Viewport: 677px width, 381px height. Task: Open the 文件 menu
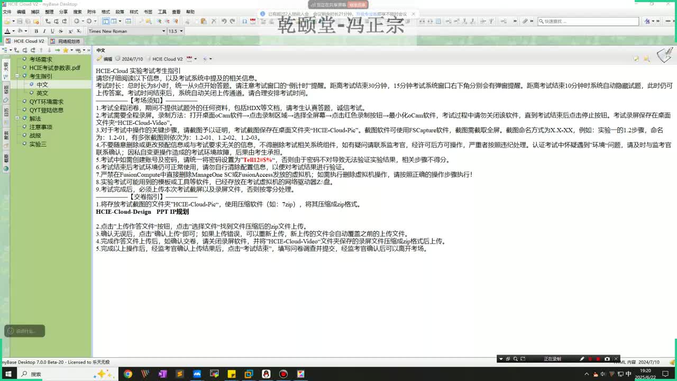[6, 12]
